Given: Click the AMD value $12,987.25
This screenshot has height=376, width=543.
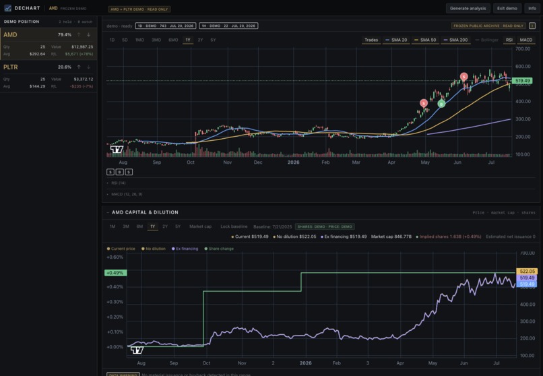Looking at the screenshot, I should point(82,46).
